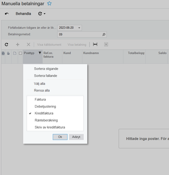Click the date field showing 2023-06-20
This screenshot has height=175, width=169.
coord(69,28)
